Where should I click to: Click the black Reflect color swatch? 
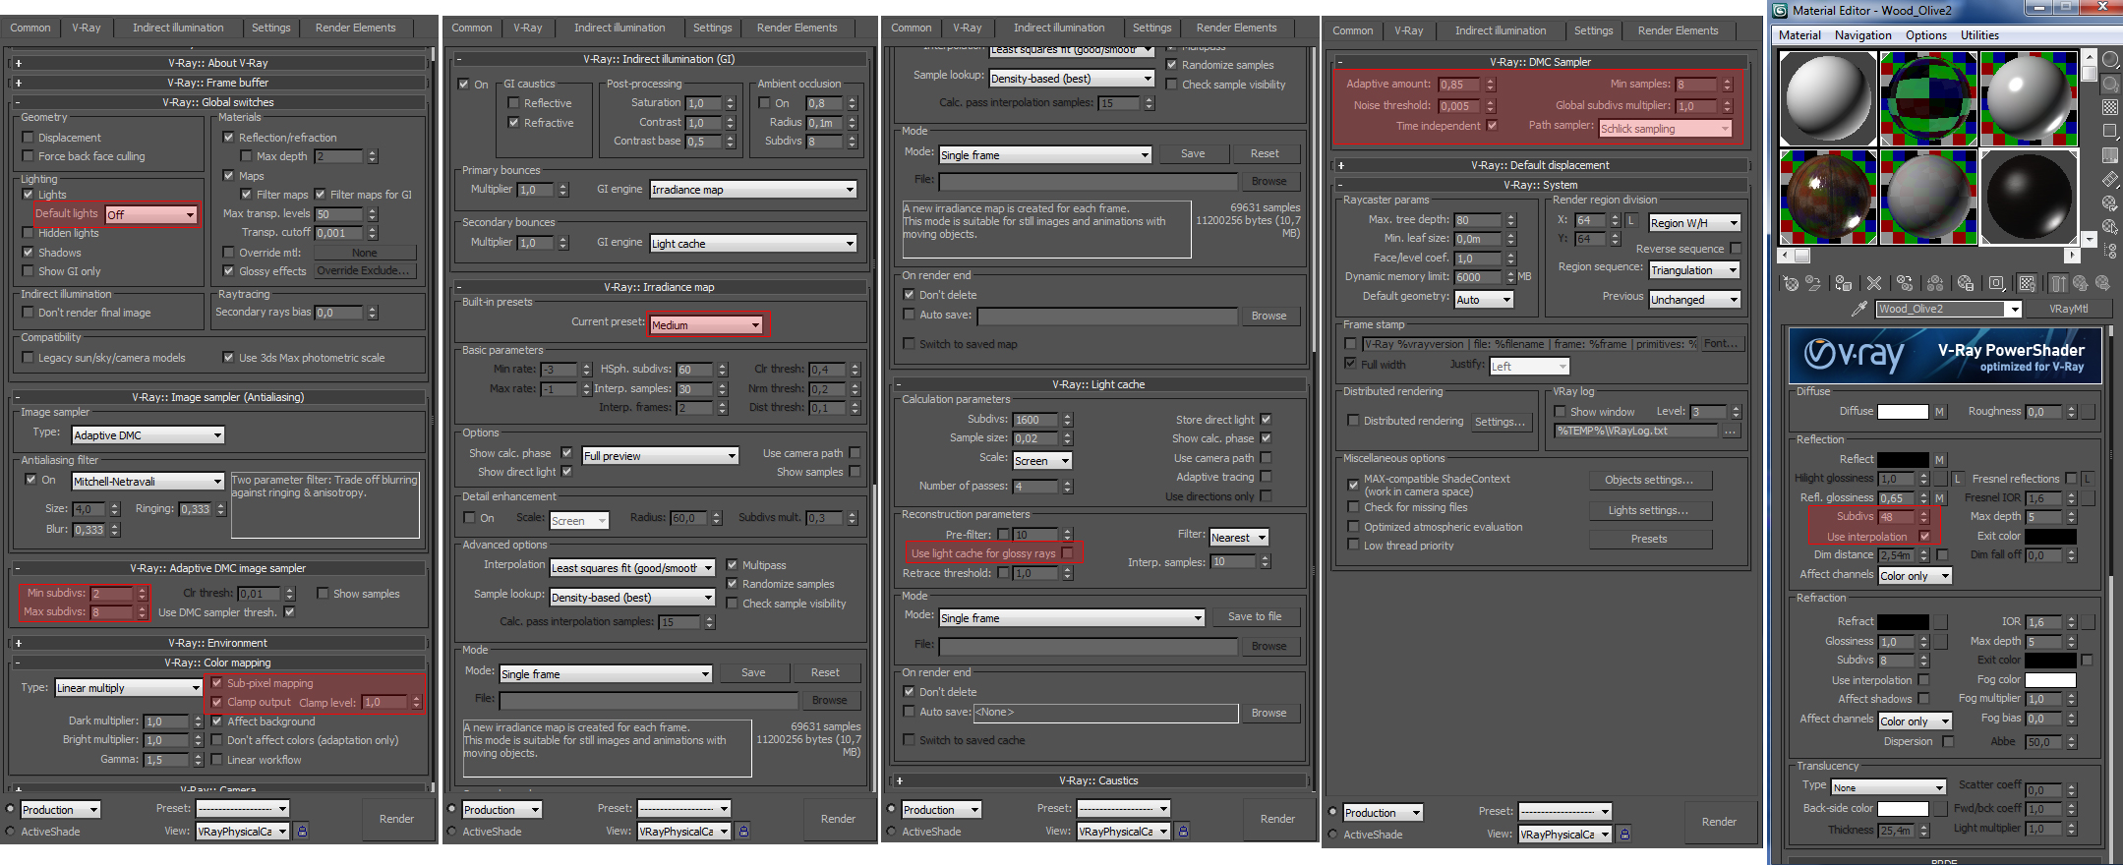[1903, 460]
